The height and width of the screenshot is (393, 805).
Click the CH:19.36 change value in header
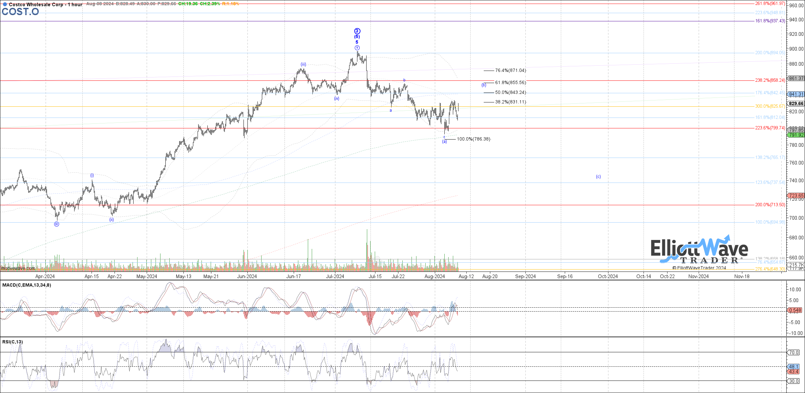point(188,4)
